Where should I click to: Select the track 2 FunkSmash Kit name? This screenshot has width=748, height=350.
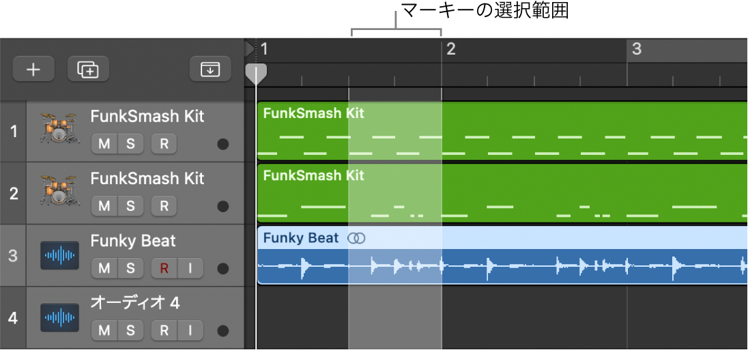point(147,178)
